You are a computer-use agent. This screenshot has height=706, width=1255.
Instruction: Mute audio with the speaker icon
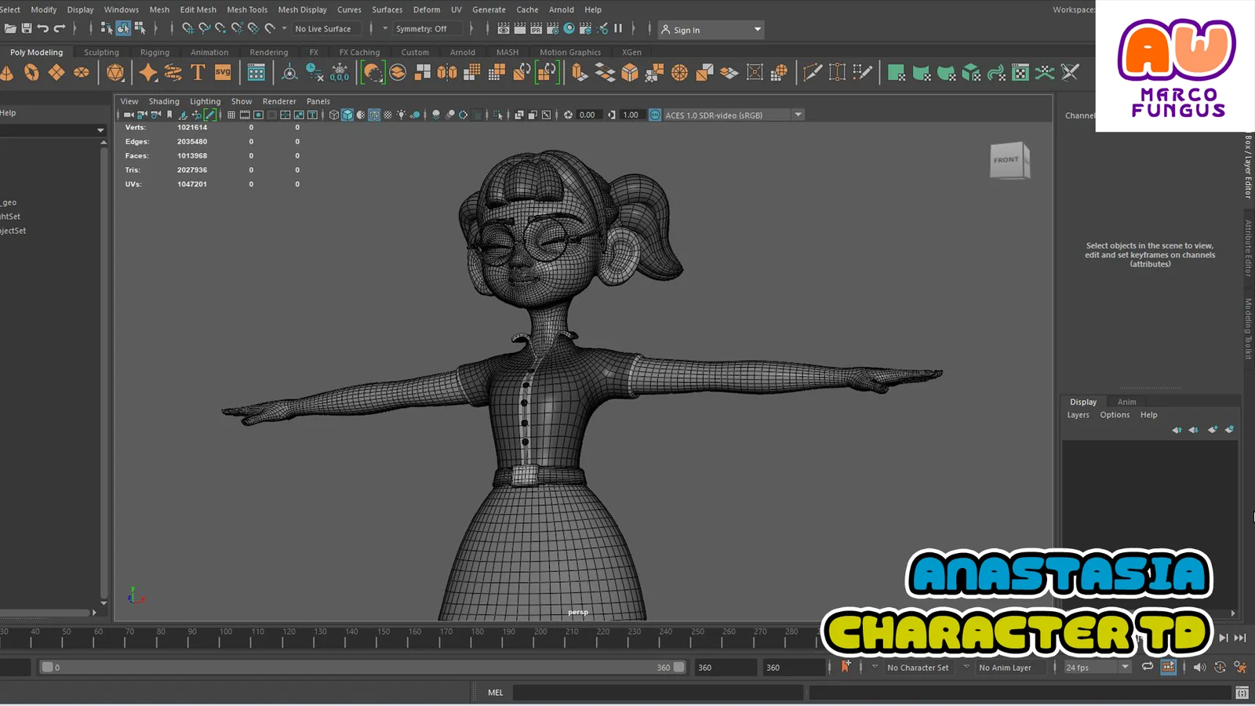(1199, 668)
